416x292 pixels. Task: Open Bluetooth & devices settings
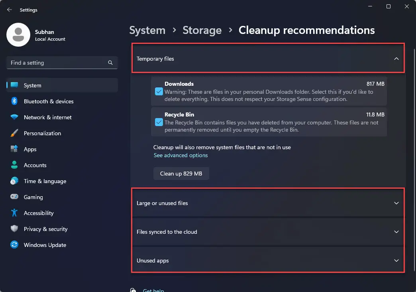click(x=62, y=101)
